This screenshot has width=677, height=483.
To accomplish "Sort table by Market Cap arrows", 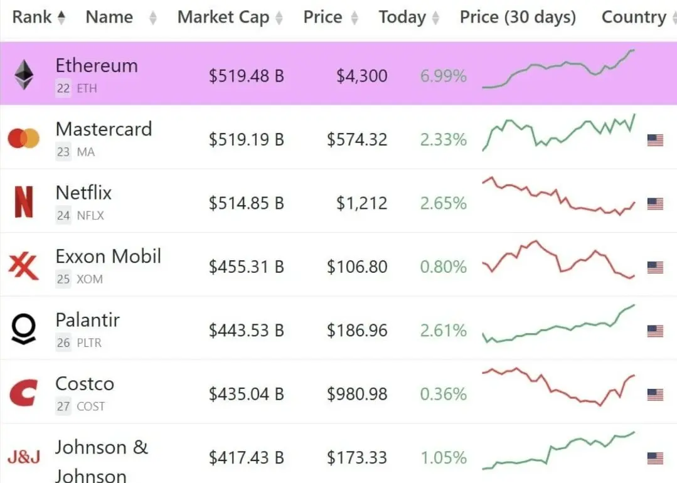I will [x=279, y=18].
